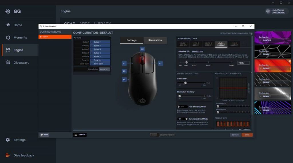
Task: Click the CPI slider handle
Action: click(x=186, y=62)
